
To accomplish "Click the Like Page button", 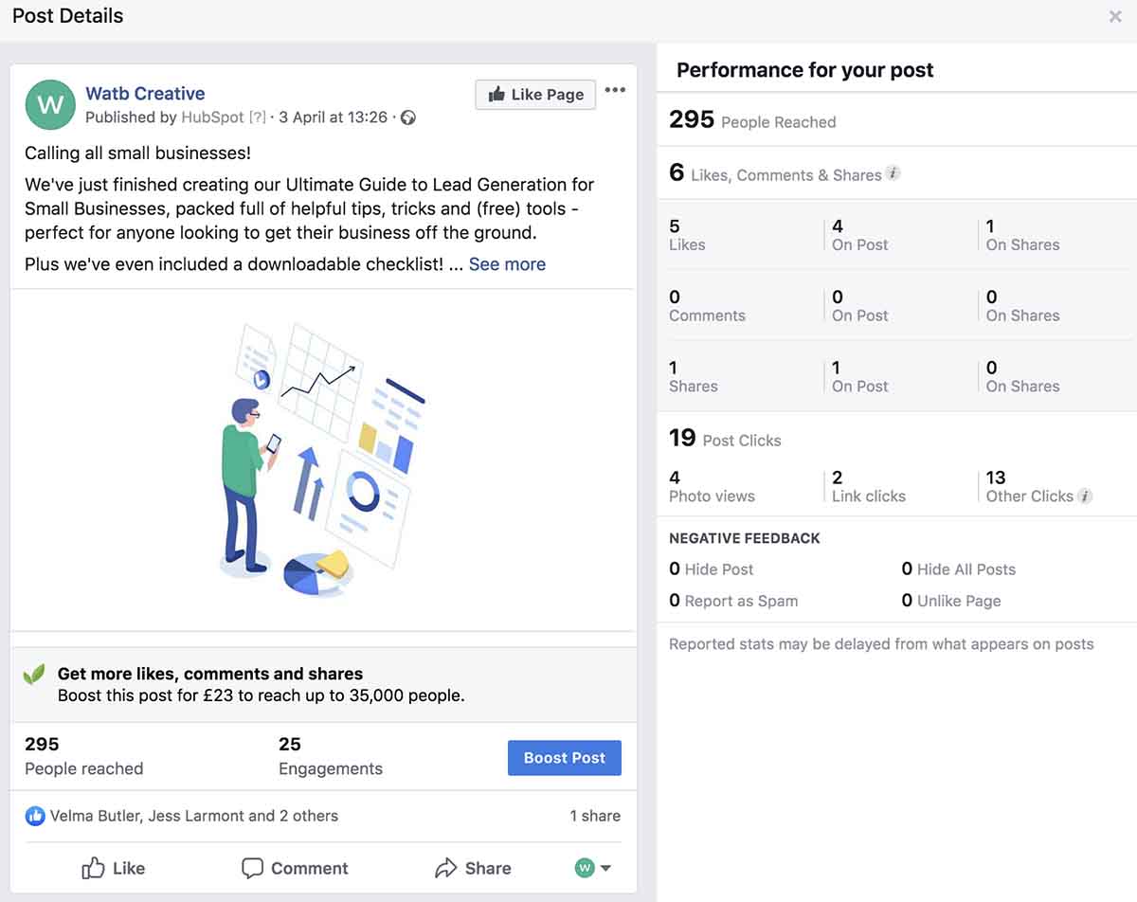I will 534,94.
